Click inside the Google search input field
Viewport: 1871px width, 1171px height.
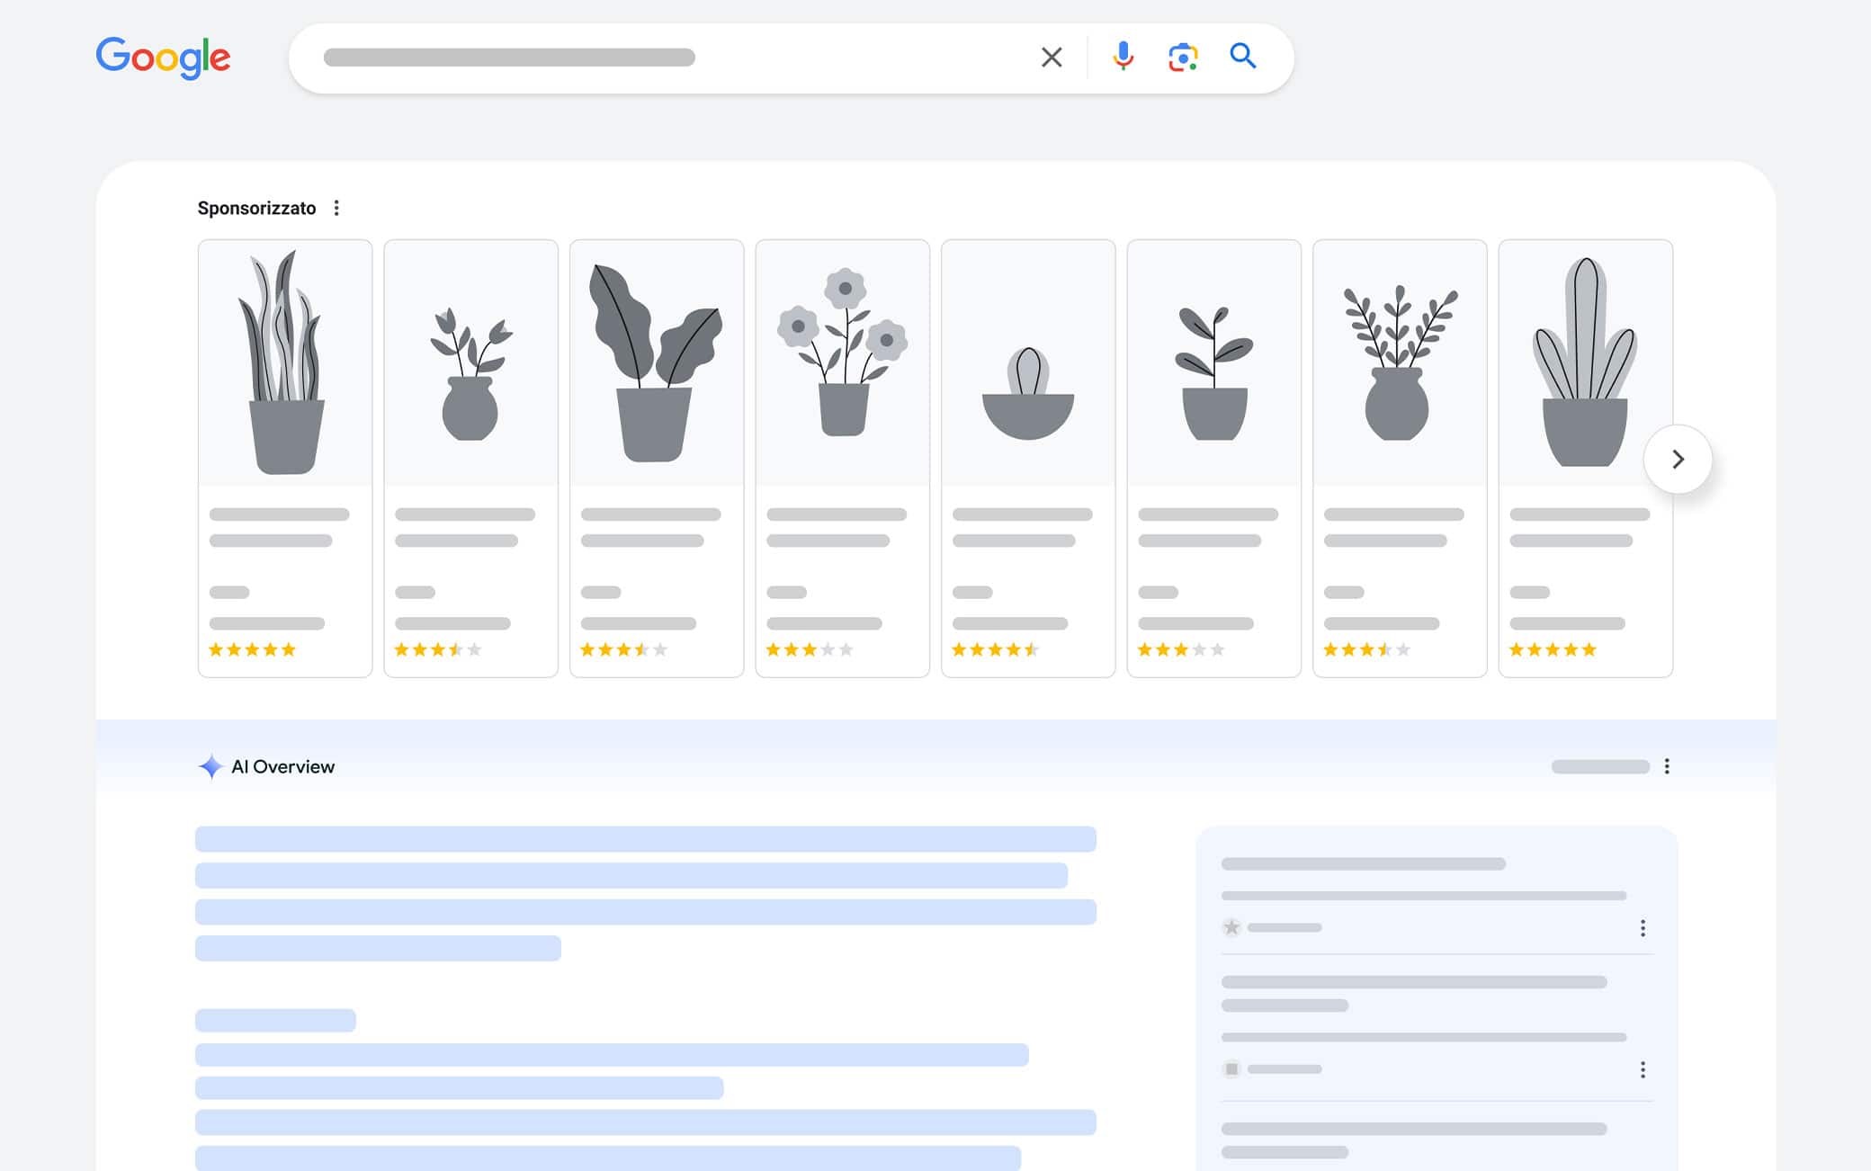pyautogui.click(x=630, y=56)
